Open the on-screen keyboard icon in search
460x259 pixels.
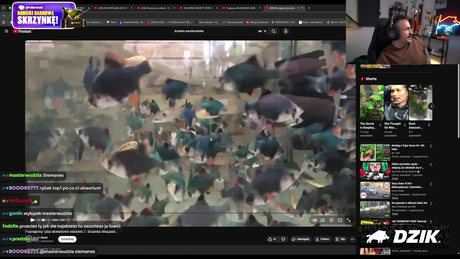(260, 31)
